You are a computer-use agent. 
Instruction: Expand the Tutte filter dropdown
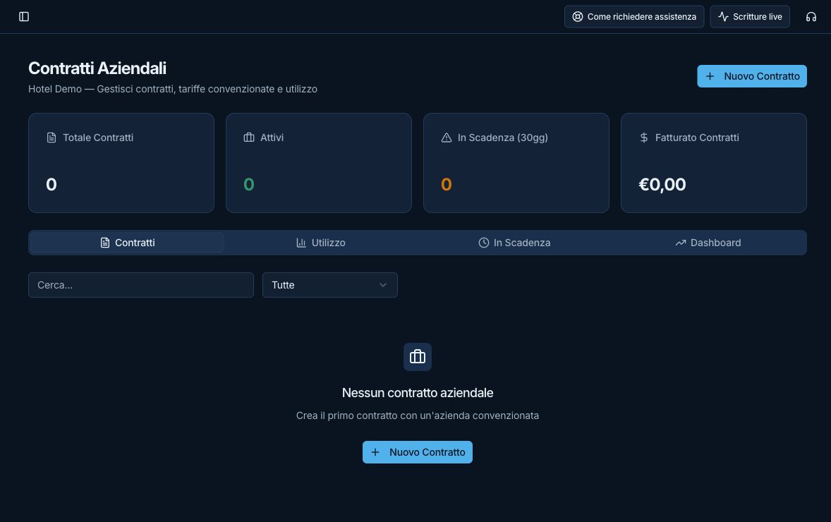tap(329, 285)
